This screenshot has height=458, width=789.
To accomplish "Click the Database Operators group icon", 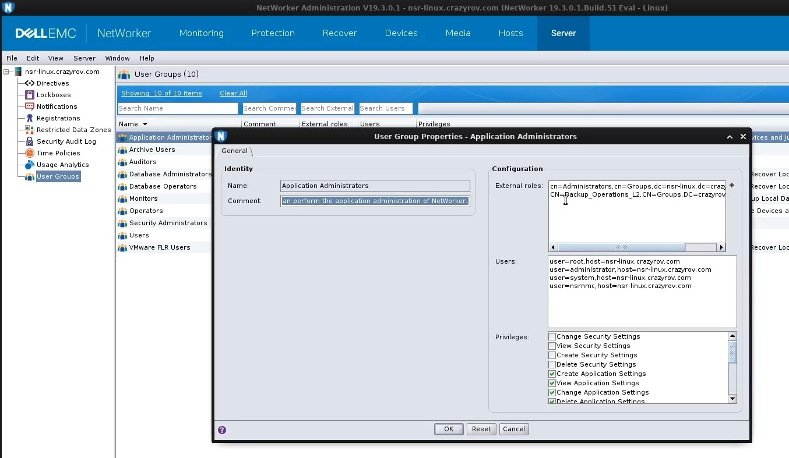I will click(122, 187).
